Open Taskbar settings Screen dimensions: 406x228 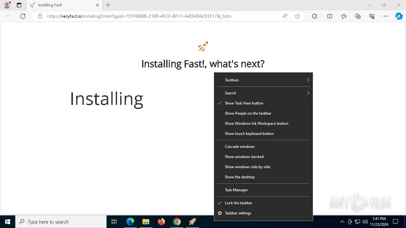click(x=263, y=213)
